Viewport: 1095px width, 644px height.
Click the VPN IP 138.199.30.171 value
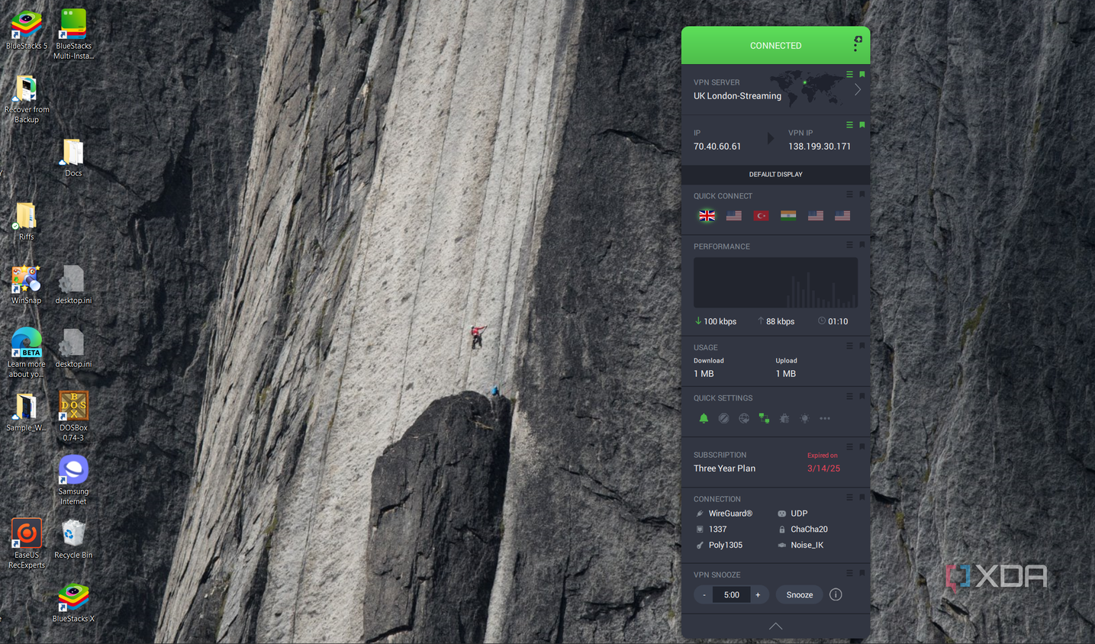tap(820, 147)
